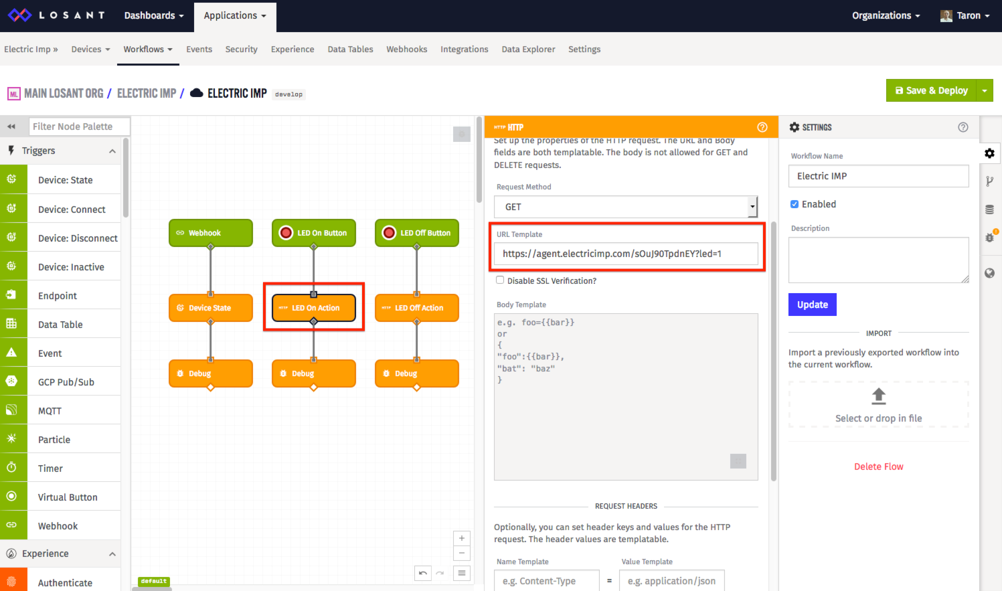
Task: Select the Endpoint trigger icon
Action: (12, 295)
